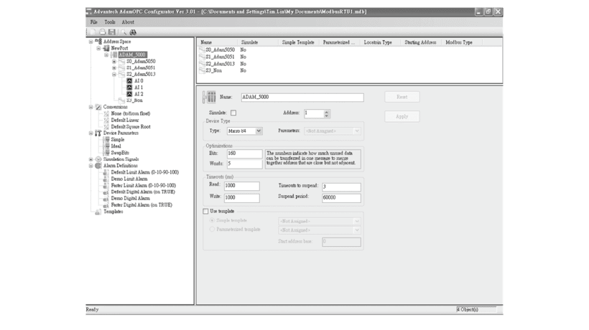Click the Apply button
The height and width of the screenshot is (330, 589).
(402, 117)
